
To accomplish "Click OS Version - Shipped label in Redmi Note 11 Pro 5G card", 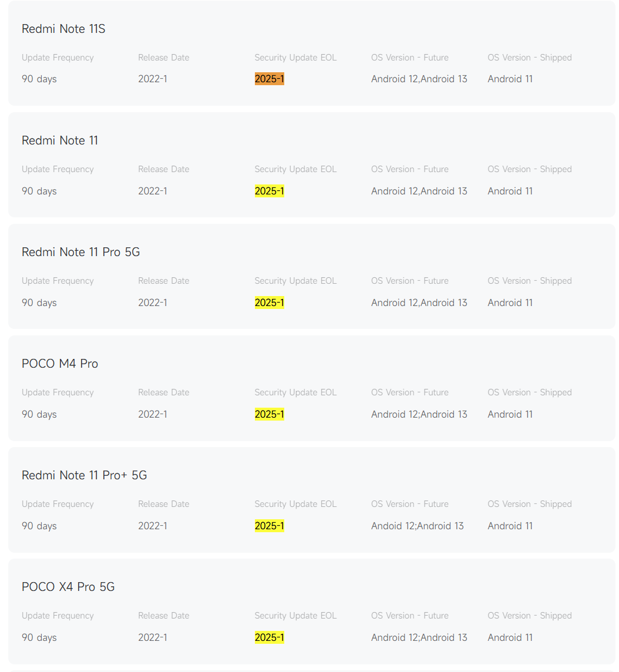I will pos(529,281).
